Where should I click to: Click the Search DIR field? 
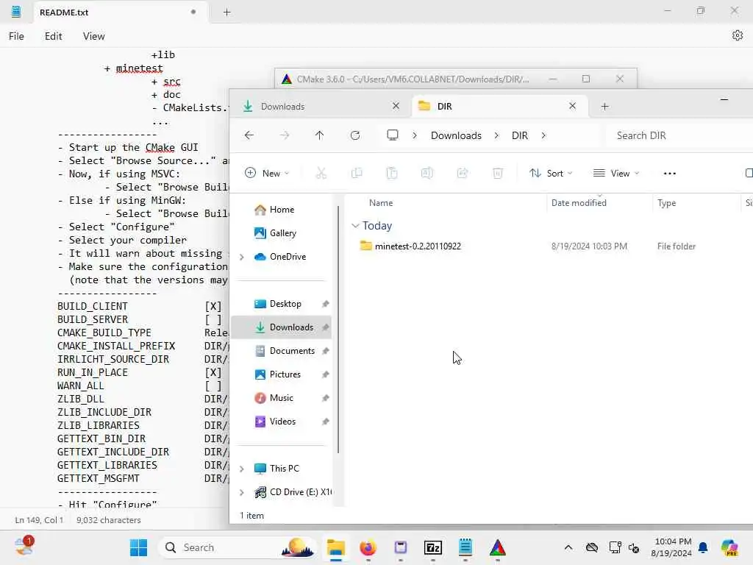(679, 135)
